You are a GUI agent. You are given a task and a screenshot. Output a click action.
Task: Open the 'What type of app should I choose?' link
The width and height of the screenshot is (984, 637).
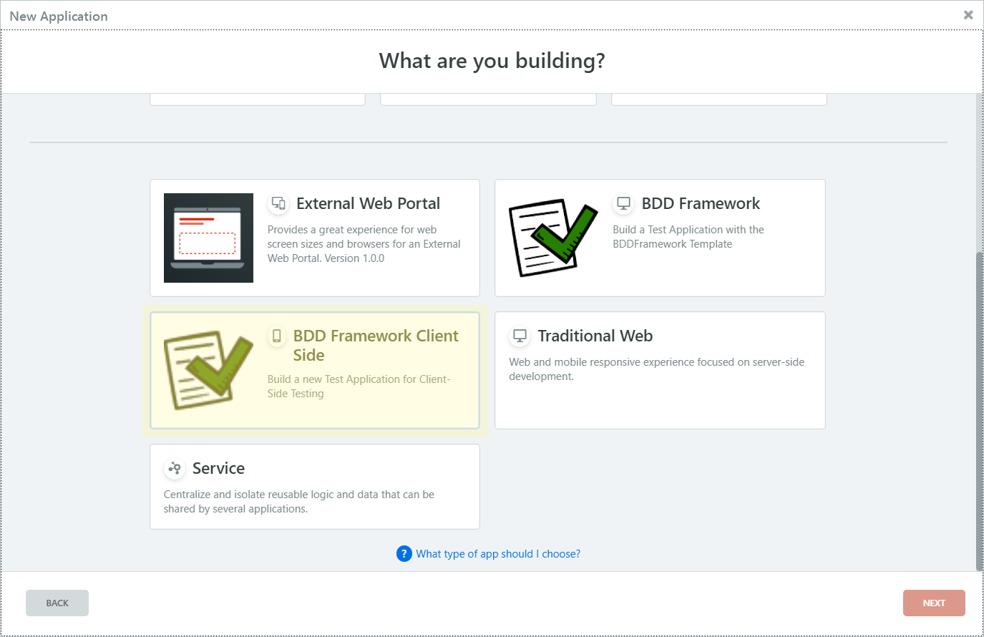(498, 554)
